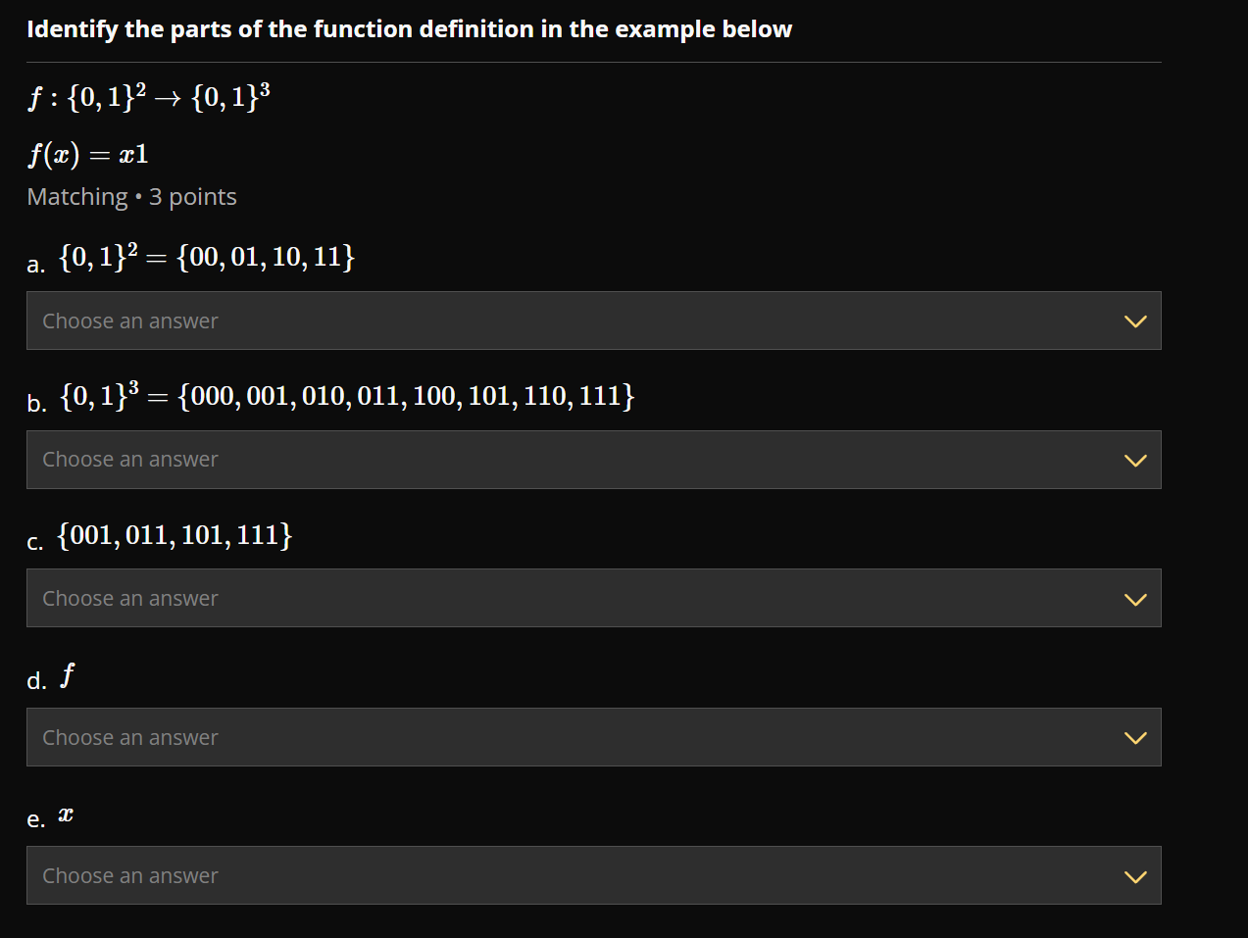Click the chevron arrow on item b's dropdown
The height and width of the screenshot is (938, 1248).
tap(1135, 459)
